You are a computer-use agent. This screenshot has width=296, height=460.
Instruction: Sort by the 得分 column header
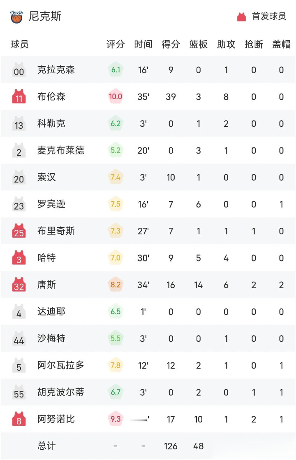pos(171,44)
